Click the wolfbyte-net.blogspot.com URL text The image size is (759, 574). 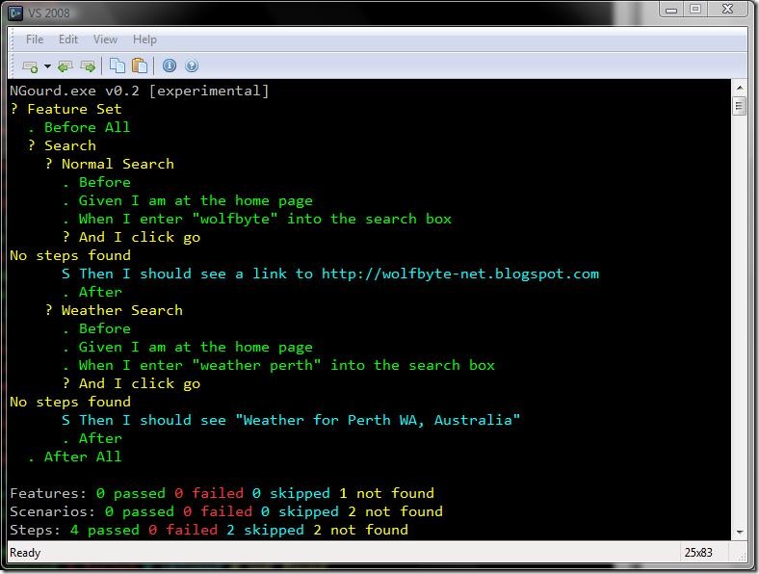click(459, 274)
